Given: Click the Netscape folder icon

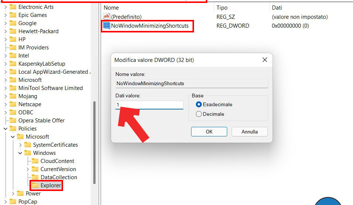Looking at the screenshot, I should click(13, 104).
